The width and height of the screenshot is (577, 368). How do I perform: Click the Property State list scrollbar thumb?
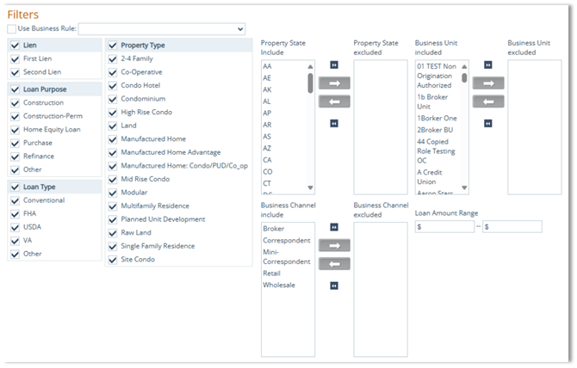coord(310,83)
